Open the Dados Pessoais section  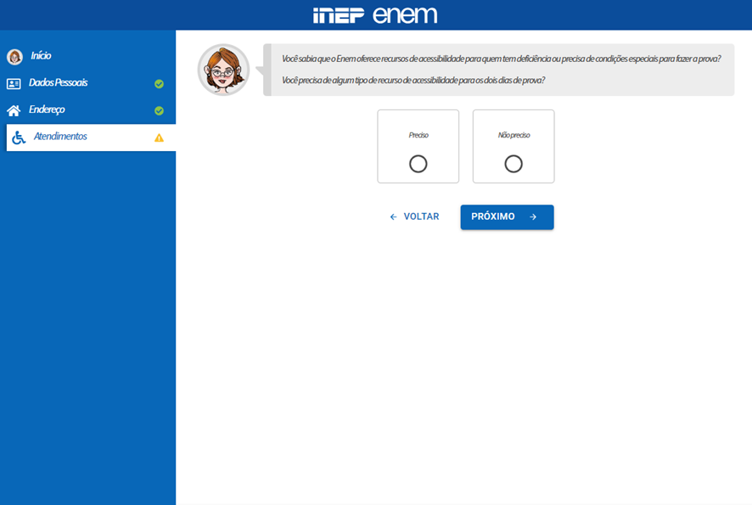pyautogui.click(x=57, y=82)
